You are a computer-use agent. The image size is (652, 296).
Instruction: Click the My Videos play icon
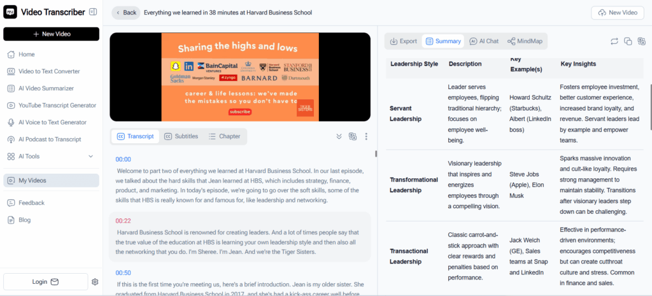point(11,180)
